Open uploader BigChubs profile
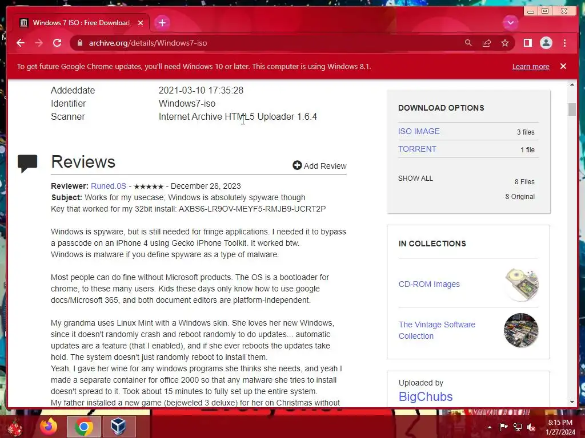Screen dimensions: 585x438 point(425,397)
